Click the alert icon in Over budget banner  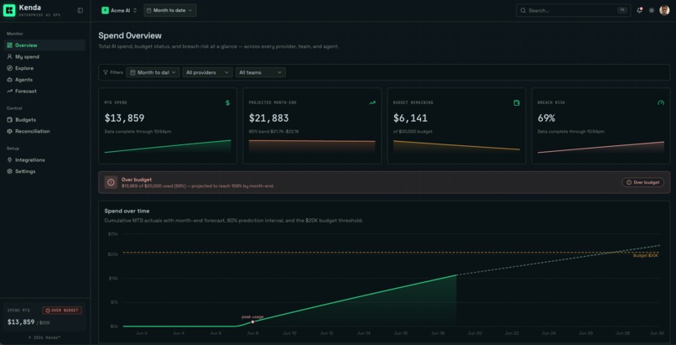111,182
